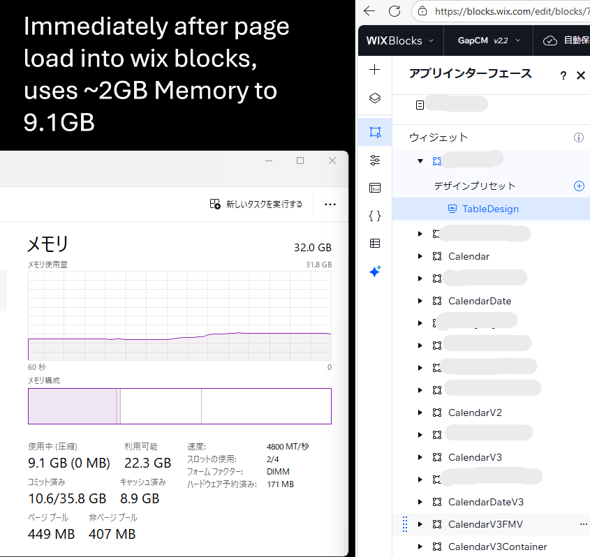The image size is (590, 557).
Task: Open the configuration sliders icon in sidebar
Action: click(375, 161)
